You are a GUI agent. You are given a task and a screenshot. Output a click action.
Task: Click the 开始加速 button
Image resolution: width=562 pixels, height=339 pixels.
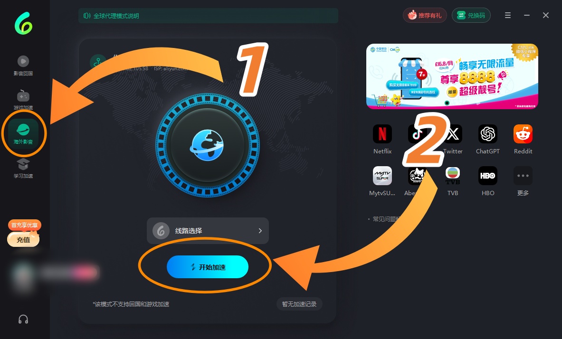tap(208, 267)
